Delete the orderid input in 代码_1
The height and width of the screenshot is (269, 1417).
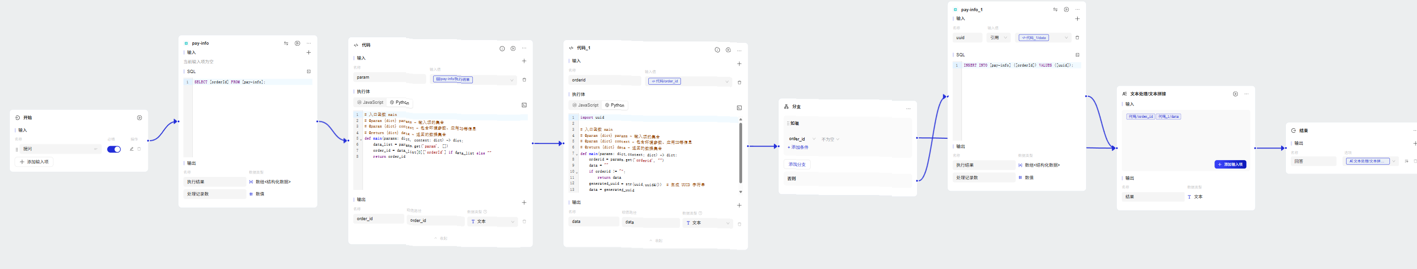[x=739, y=82]
